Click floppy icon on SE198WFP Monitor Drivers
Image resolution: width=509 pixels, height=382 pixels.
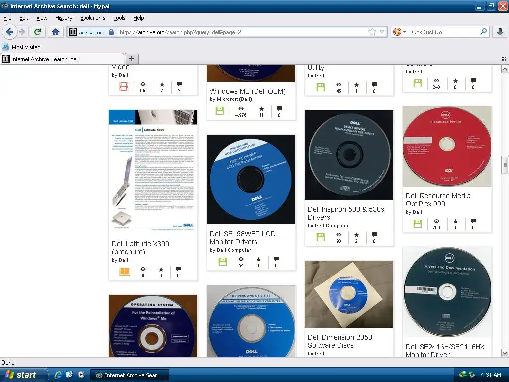coord(222,262)
